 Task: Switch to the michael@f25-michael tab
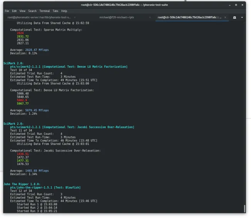pyautogui.click(x=117, y=17)
